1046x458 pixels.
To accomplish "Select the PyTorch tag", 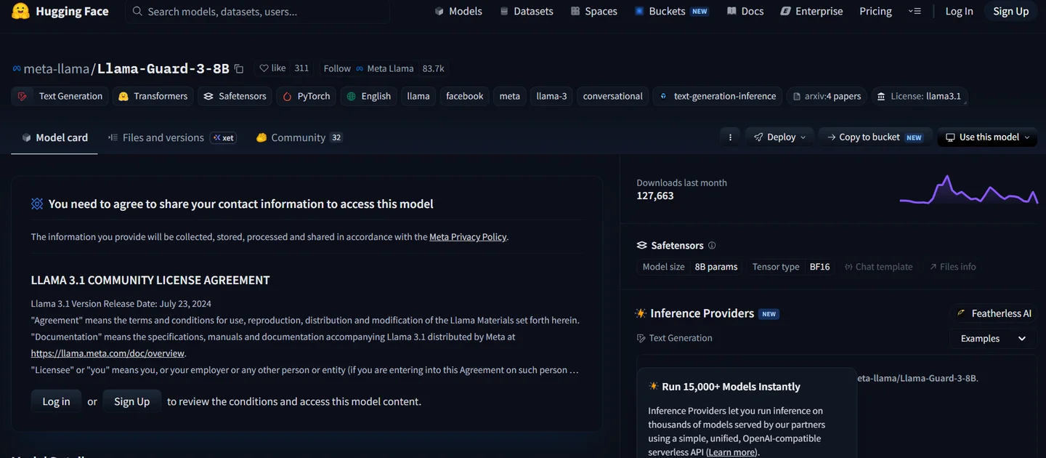I will coord(306,96).
